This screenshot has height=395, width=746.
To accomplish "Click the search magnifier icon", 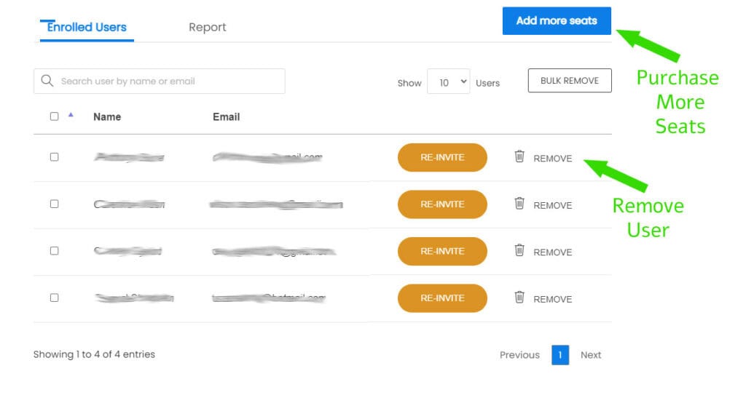I will (47, 81).
